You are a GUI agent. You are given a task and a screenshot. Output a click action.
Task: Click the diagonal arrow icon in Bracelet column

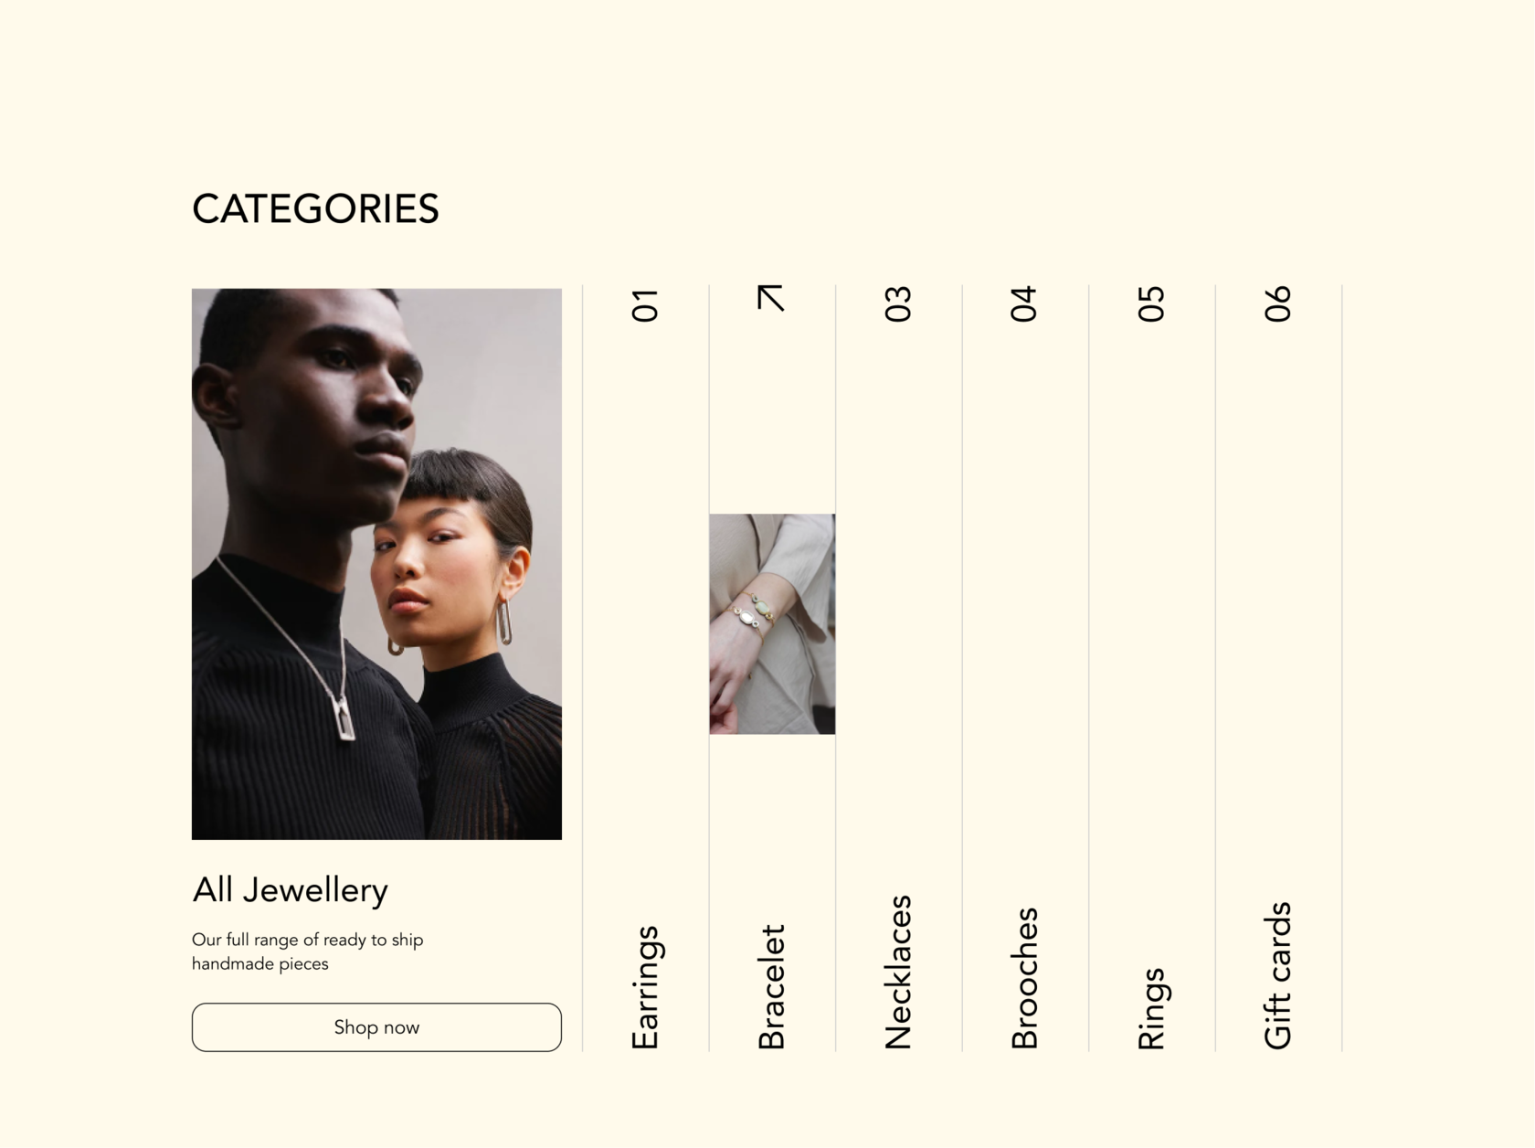coord(771,298)
